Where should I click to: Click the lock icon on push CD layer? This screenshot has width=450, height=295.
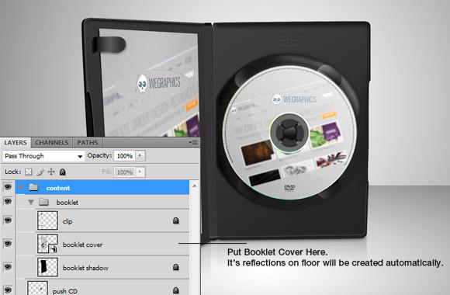(175, 290)
